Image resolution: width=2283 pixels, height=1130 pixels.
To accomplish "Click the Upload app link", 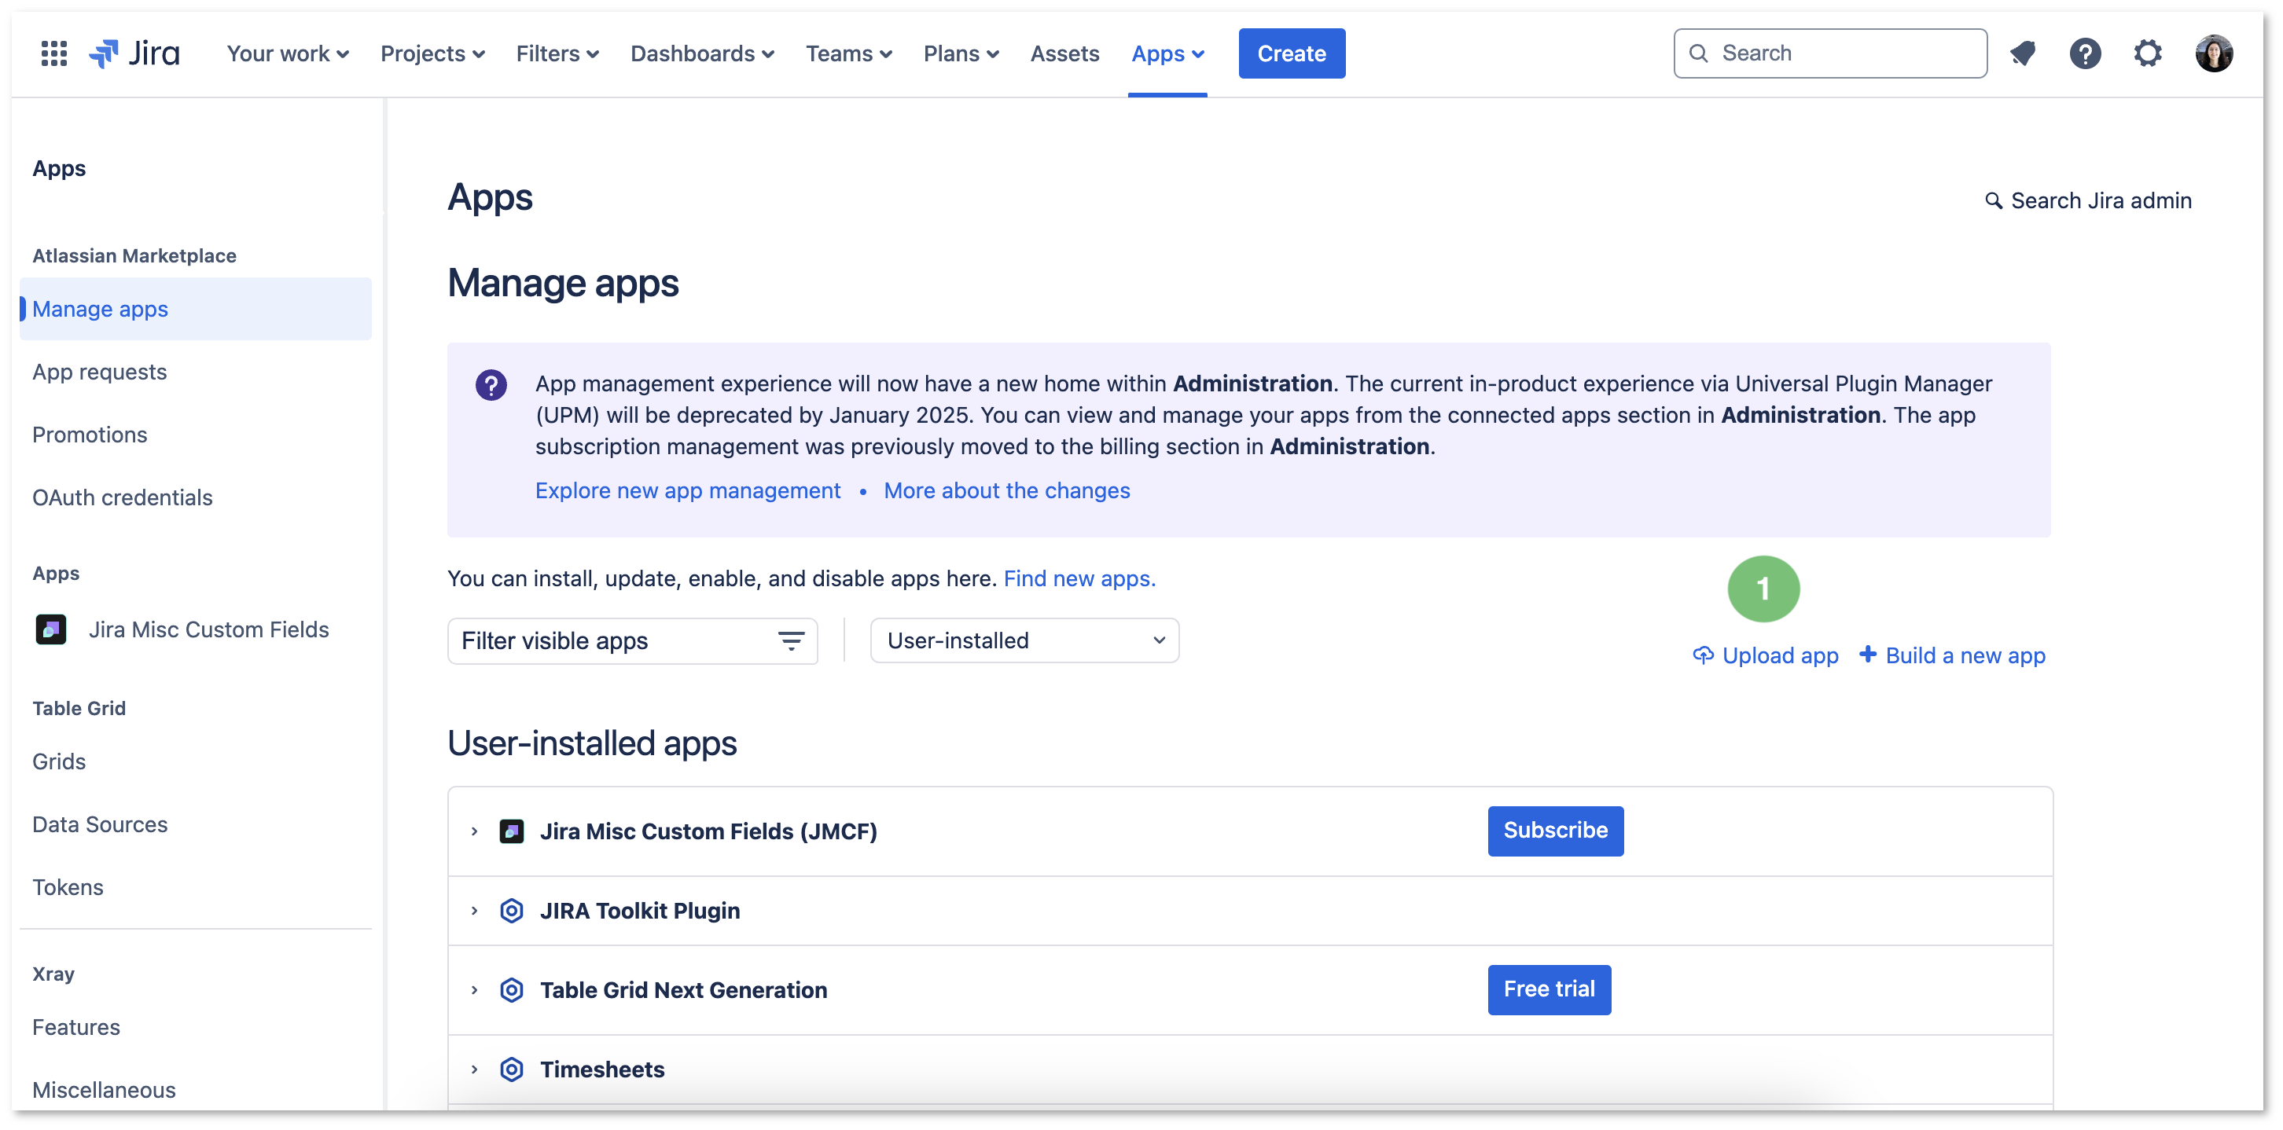I will click(1780, 655).
